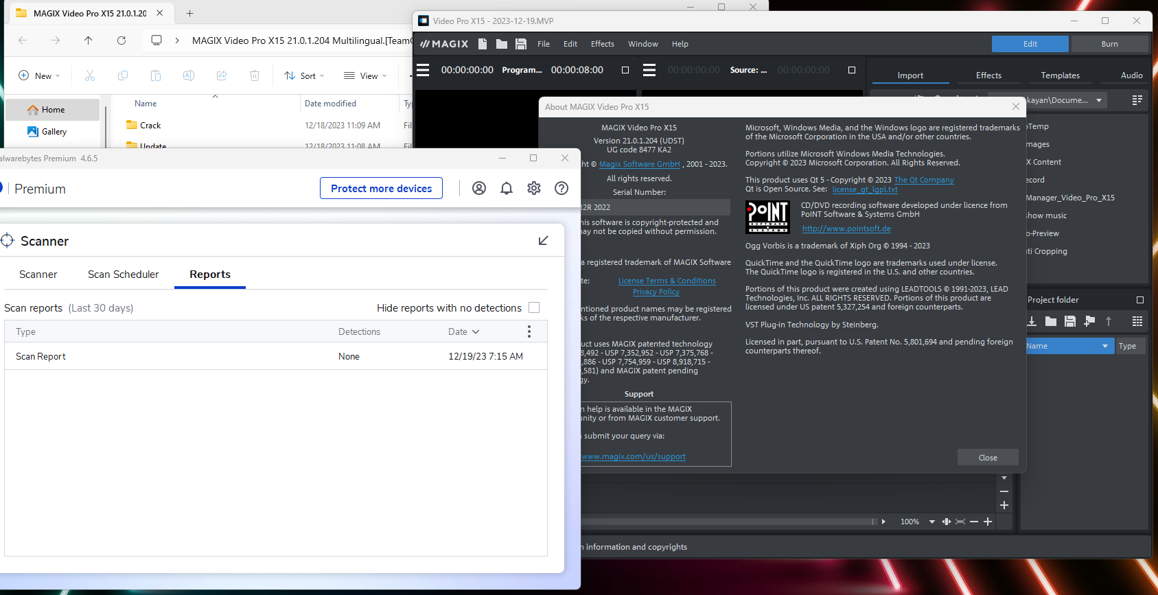
Task: Open Malwarebytes help question icon
Action: tap(561, 188)
